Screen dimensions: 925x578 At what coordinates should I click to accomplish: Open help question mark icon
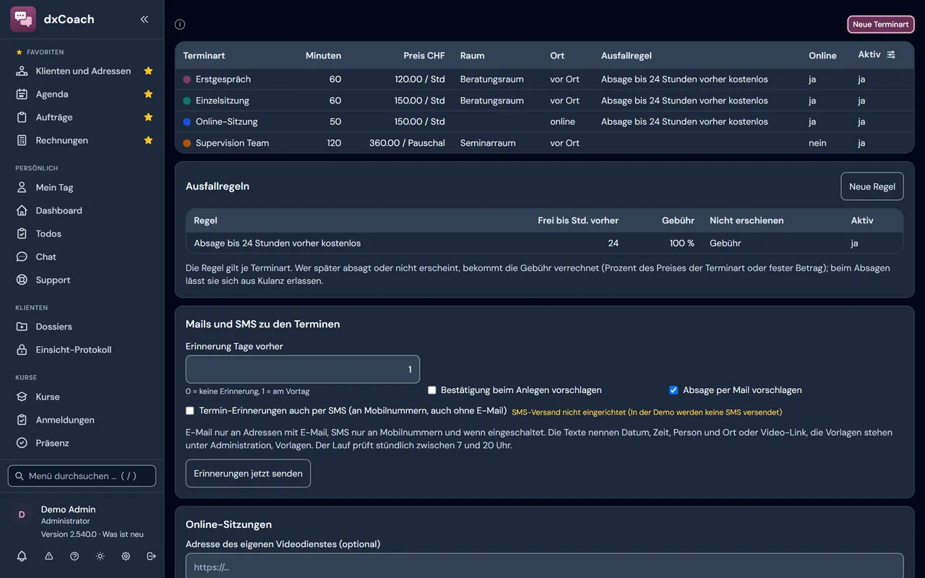74,556
